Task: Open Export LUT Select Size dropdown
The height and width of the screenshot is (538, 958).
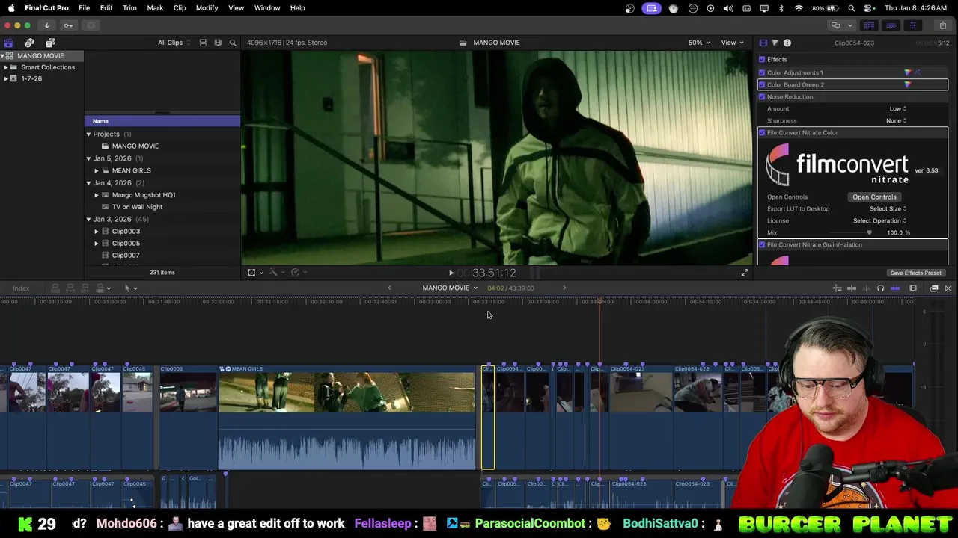Action: click(x=888, y=209)
